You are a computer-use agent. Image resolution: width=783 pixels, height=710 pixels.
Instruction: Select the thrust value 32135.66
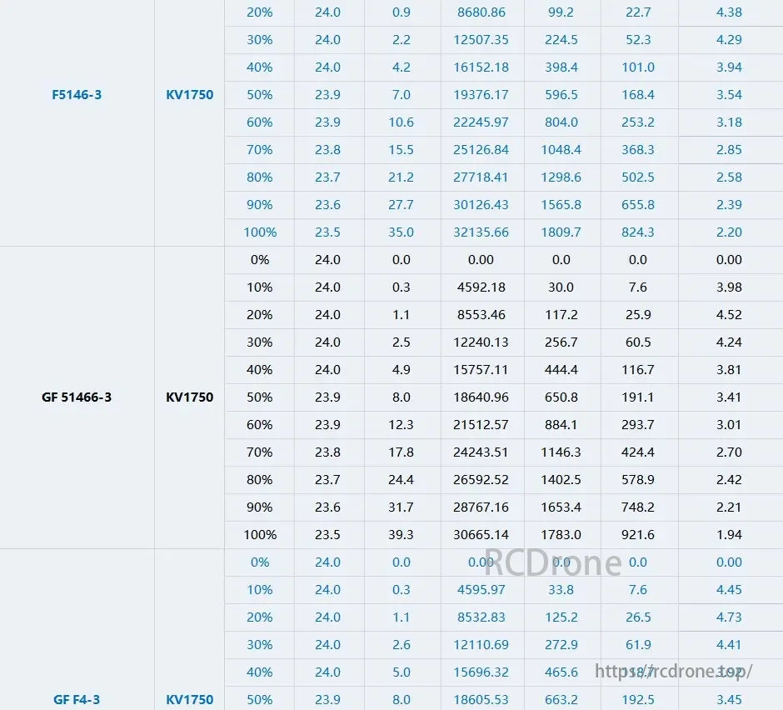tap(481, 232)
